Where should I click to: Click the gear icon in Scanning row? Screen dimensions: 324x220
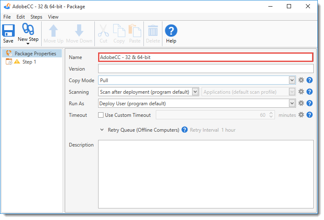click(301, 92)
